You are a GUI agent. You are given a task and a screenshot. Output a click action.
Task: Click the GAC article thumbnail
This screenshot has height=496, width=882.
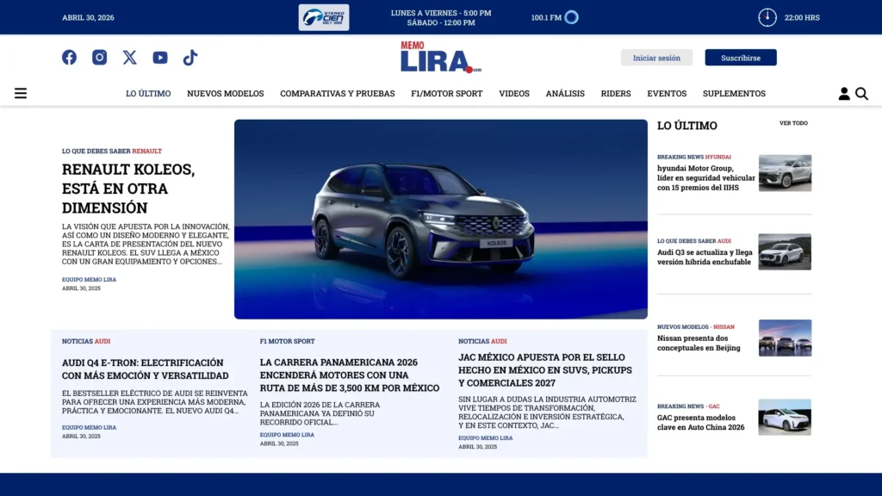pyautogui.click(x=785, y=418)
